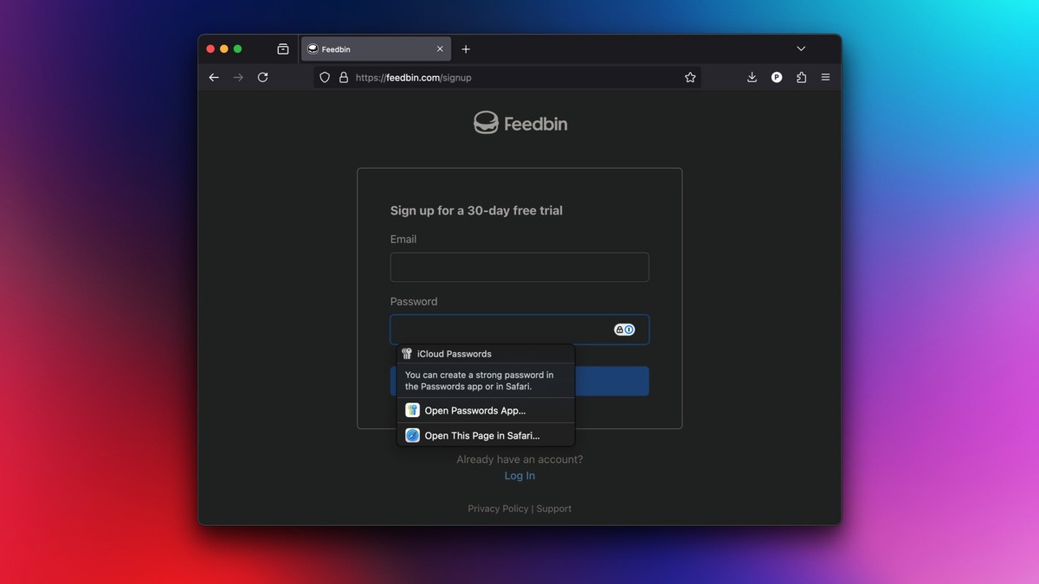
Task: Click the iCloud Passwords keys icon
Action: (407, 354)
